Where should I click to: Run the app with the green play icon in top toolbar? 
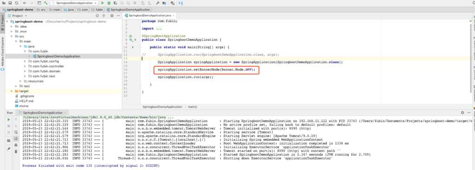[x=103, y=3]
